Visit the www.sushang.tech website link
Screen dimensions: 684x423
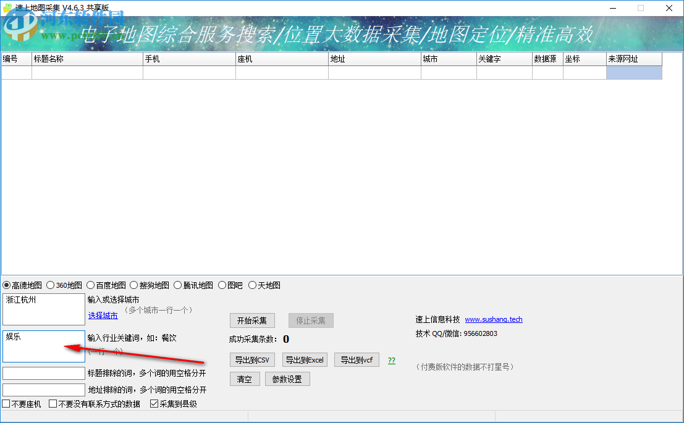494,319
